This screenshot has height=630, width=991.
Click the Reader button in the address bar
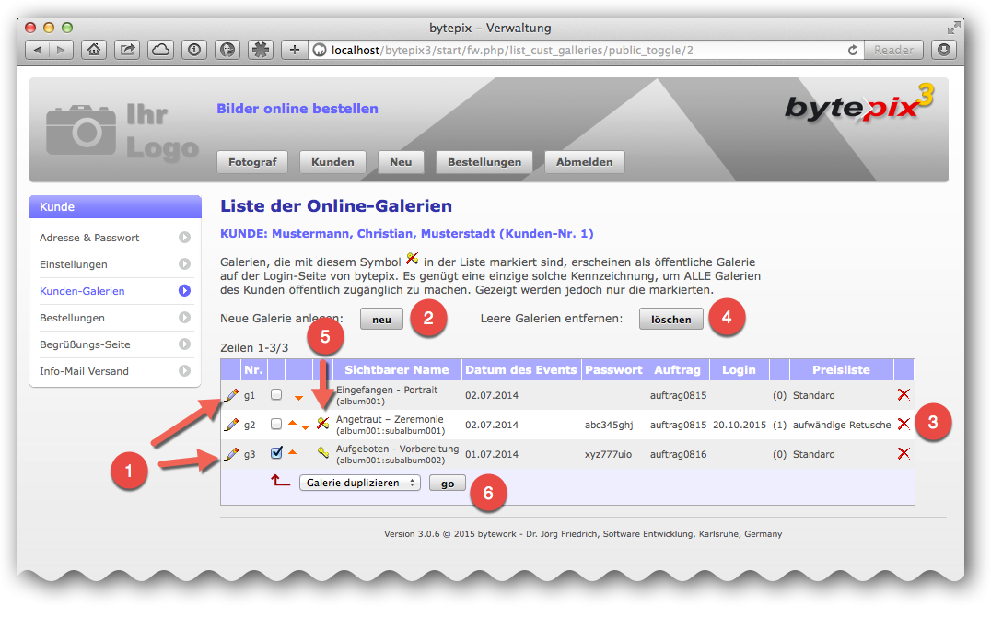pyautogui.click(x=893, y=50)
